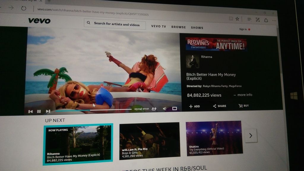This screenshot has width=304, height=171.
Task: Open the SHOWS menu item
Action: coord(197,27)
